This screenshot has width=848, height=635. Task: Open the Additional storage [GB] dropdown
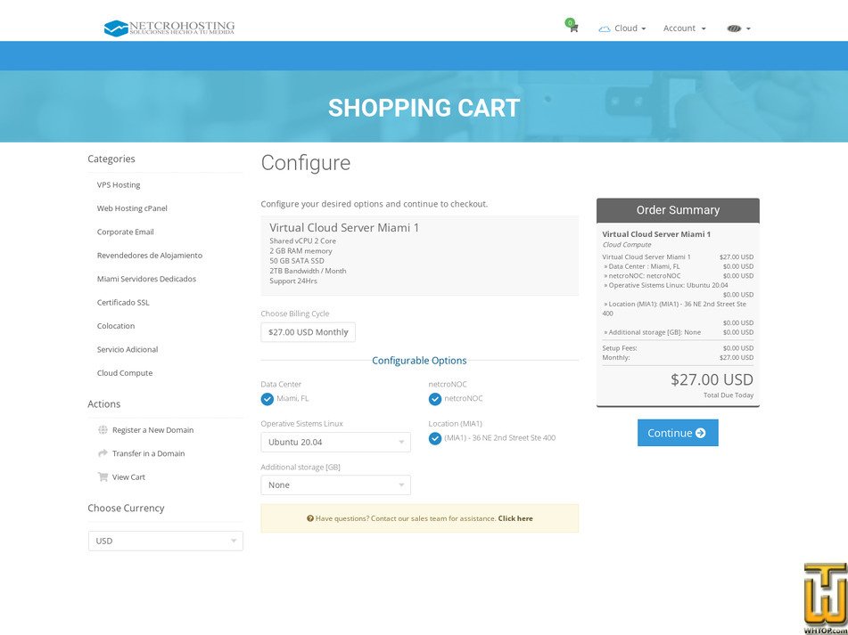[x=335, y=484]
